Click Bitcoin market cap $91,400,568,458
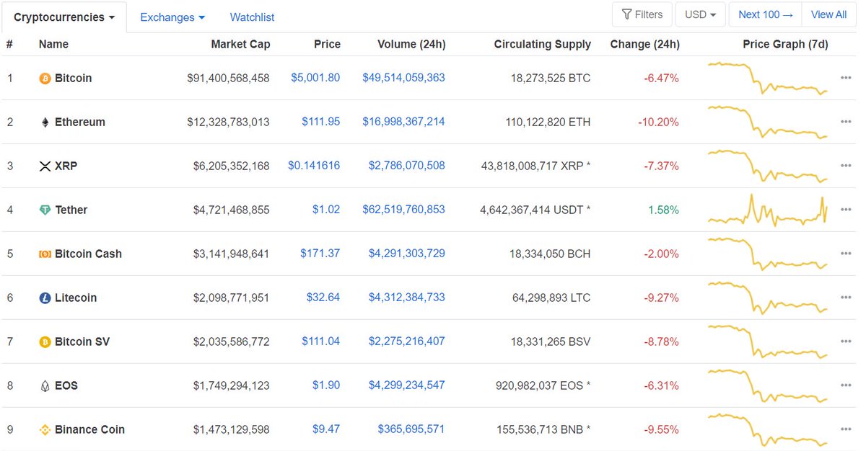 [x=228, y=78]
